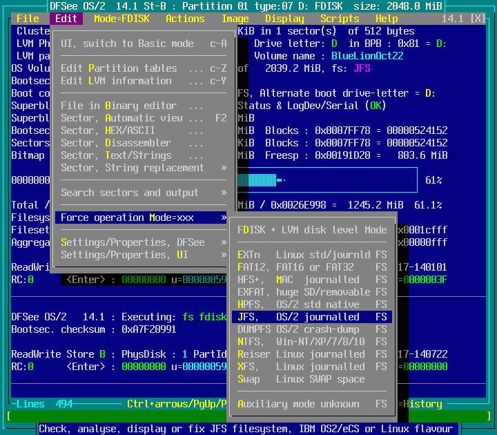Click the Lines 494 indicator
This screenshot has width=497, height=435.
[x=44, y=404]
